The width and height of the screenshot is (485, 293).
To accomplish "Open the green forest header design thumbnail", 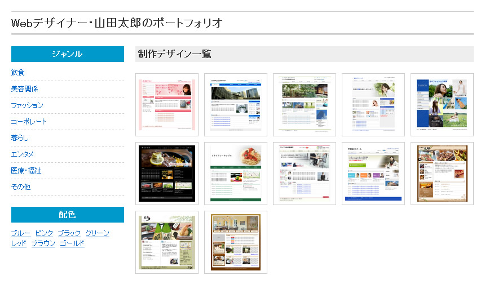I will [305, 105].
